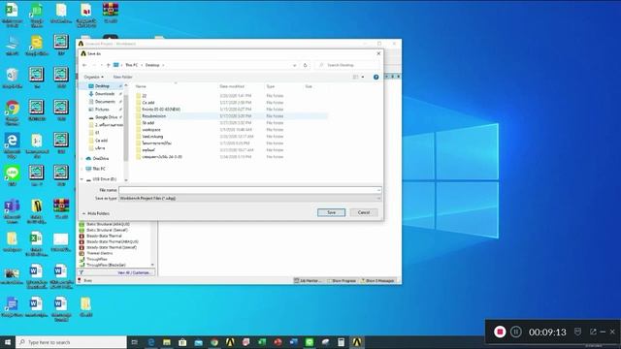Open Mail app from the taskbar
Screen dimensions: 621x349
coord(198,342)
